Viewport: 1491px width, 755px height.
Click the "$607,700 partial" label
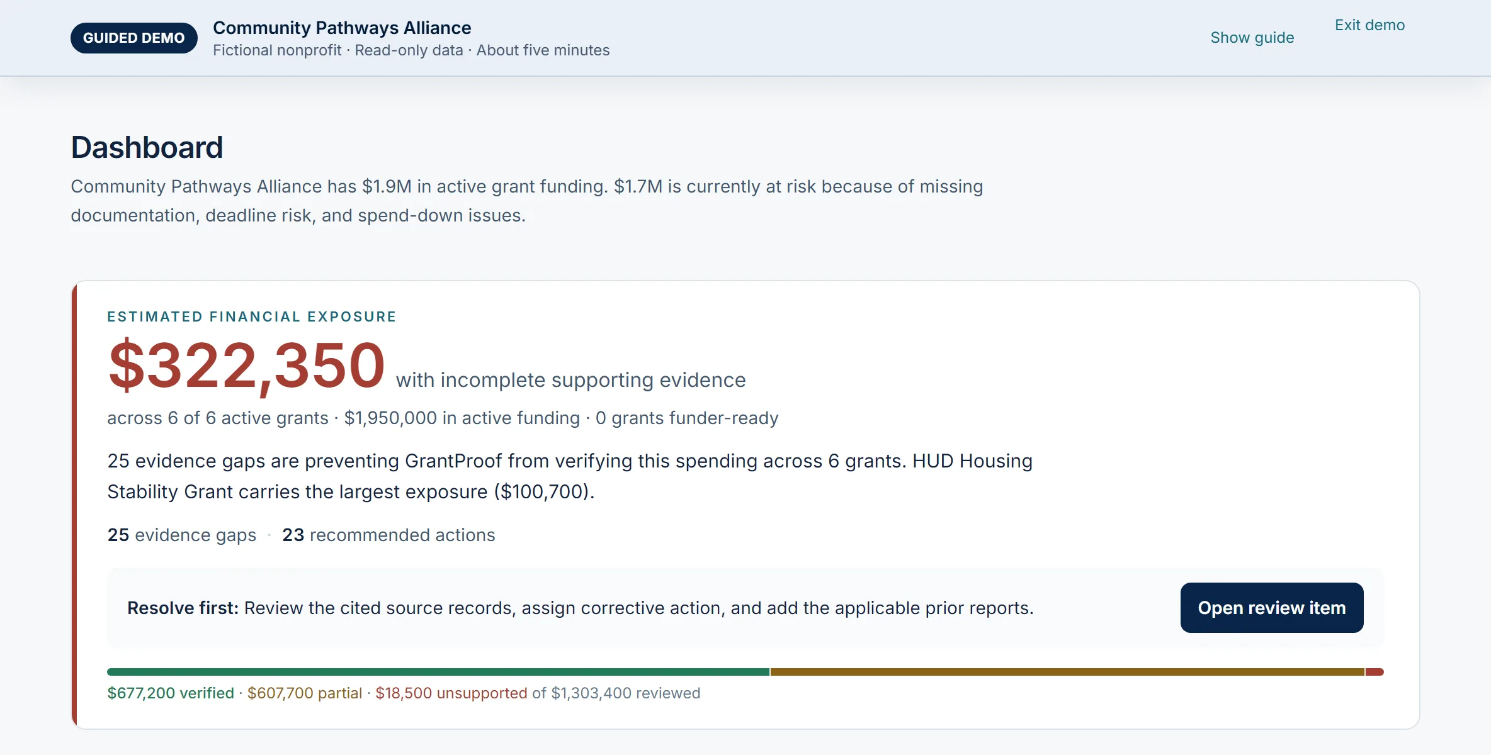click(x=305, y=693)
